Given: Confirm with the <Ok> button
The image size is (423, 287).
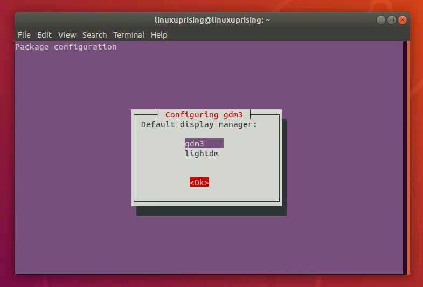Looking at the screenshot, I should point(199,182).
